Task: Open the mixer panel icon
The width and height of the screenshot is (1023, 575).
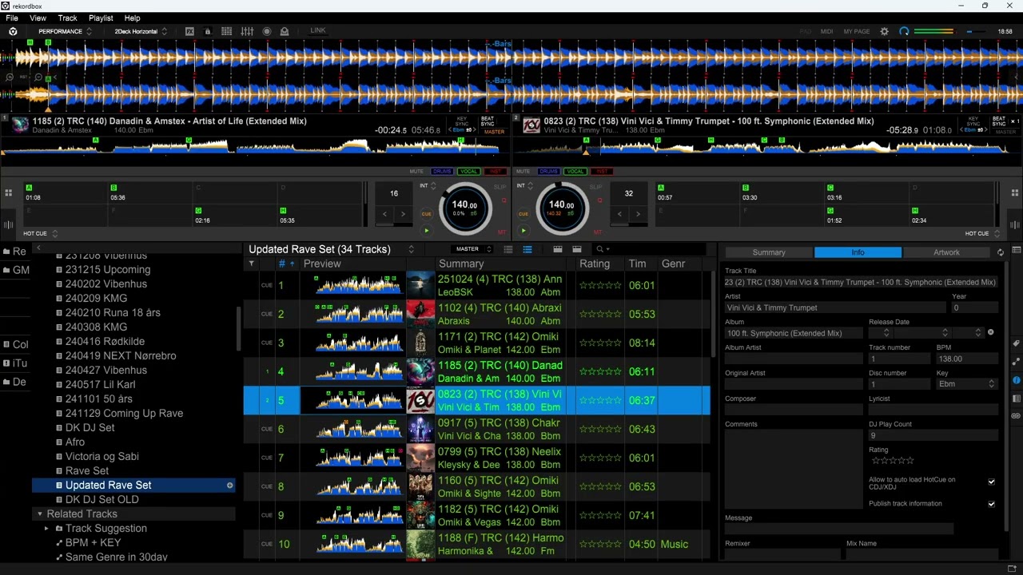Action: pos(247,31)
